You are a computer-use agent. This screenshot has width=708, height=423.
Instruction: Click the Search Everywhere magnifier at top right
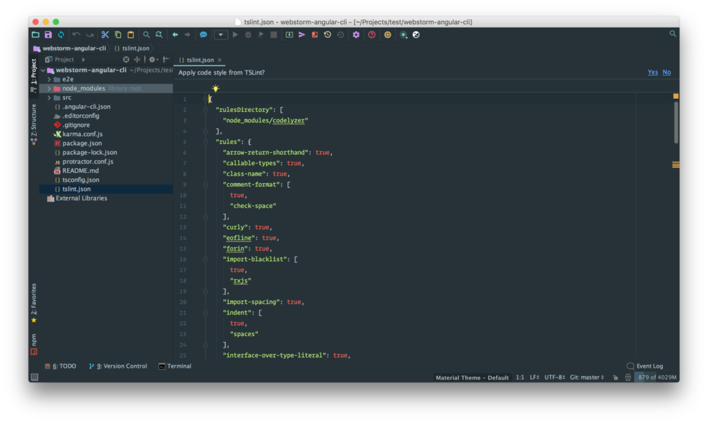tap(673, 34)
